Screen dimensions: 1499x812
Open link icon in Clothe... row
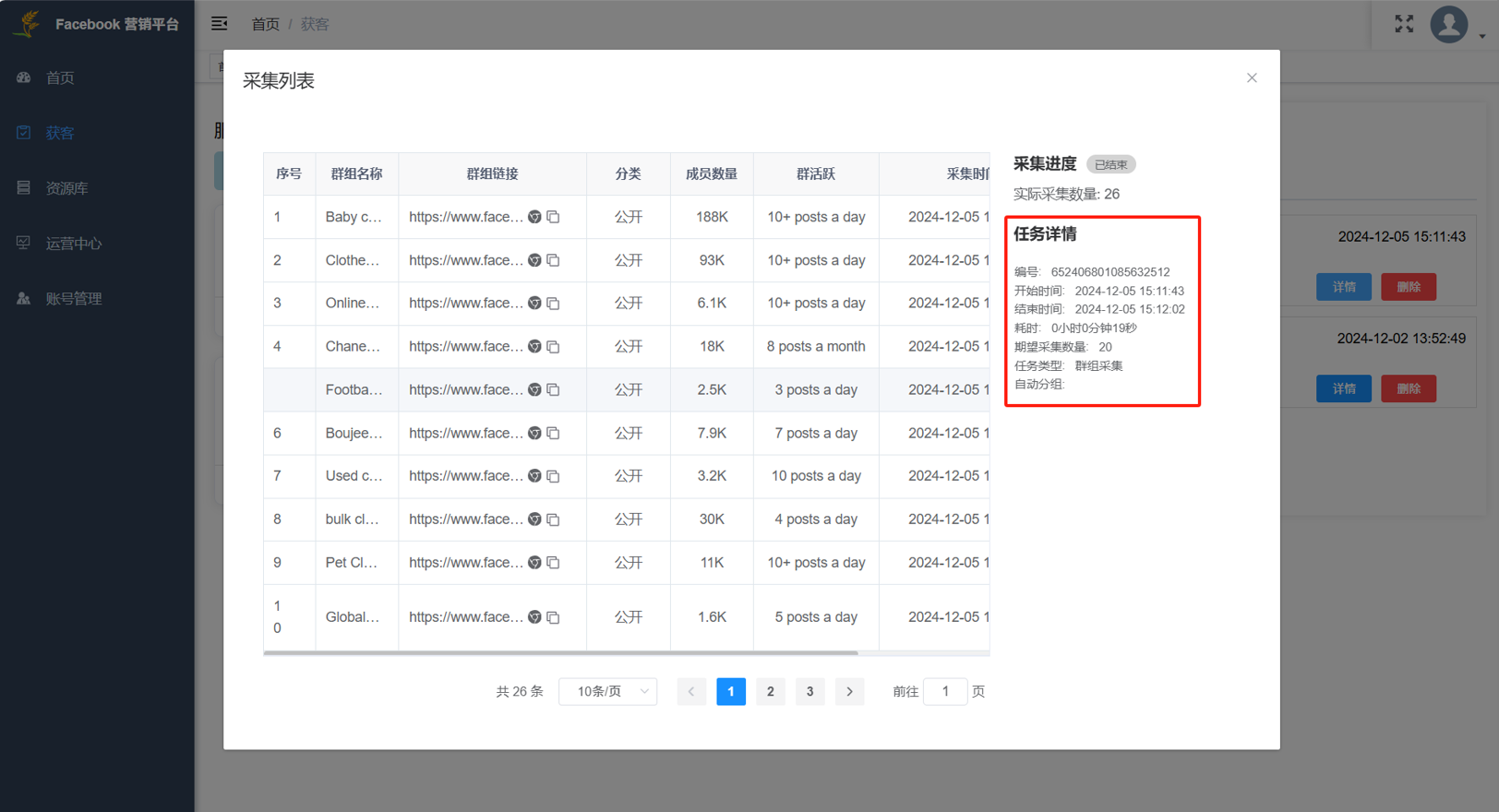(x=534, y=260)
